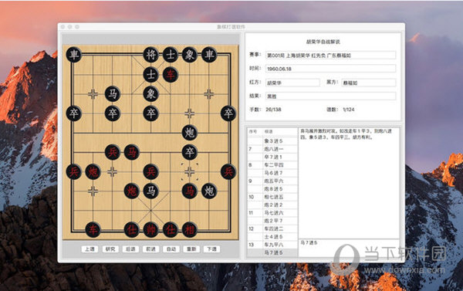Pick the red 马 next to red 兵
Viewport: 463px width, 291px height.
132,152
